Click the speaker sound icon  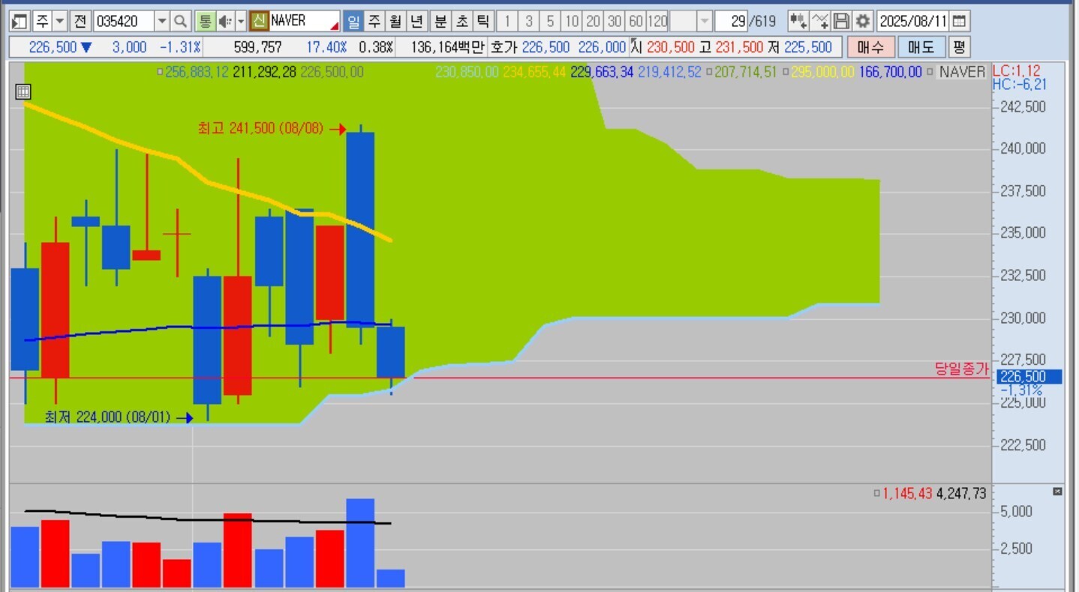click(224, 21)
